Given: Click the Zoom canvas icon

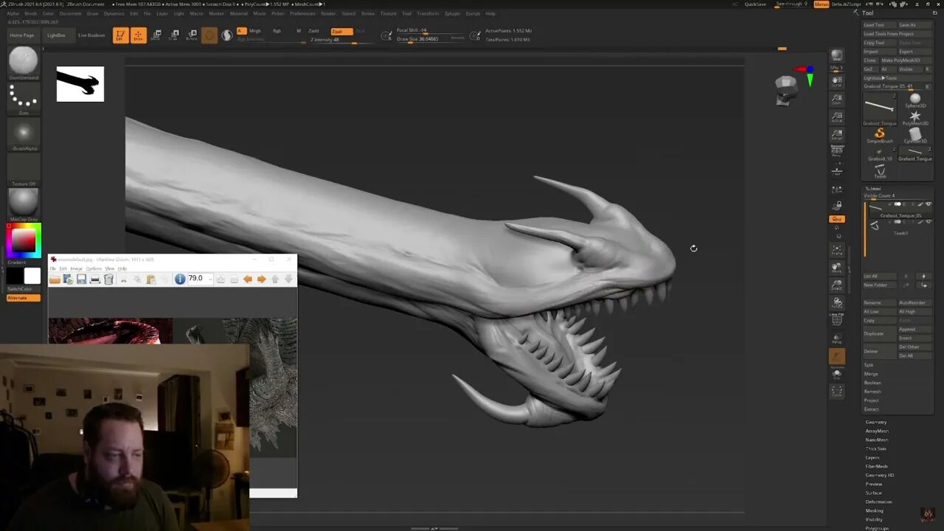Looking at the screenshot, I should [836, 99].
